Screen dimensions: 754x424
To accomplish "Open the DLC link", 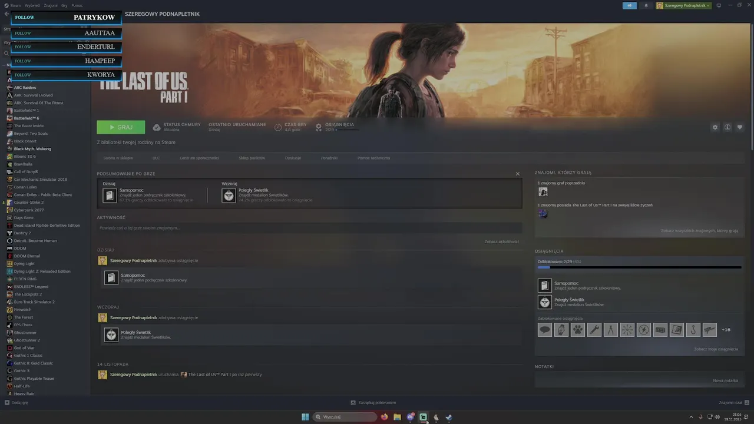I will coord(156,158).
